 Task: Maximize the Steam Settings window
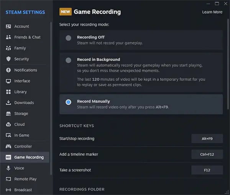point(217,3)
